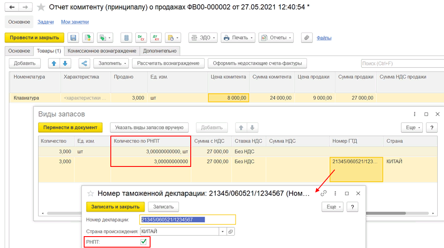Click the link icon in declaration dialog
Screen dimensions: 444x248
coord(323,193)
